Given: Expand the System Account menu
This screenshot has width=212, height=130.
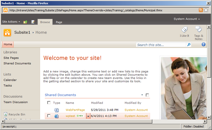Looking at the screenshot, I should coord(187,19).
